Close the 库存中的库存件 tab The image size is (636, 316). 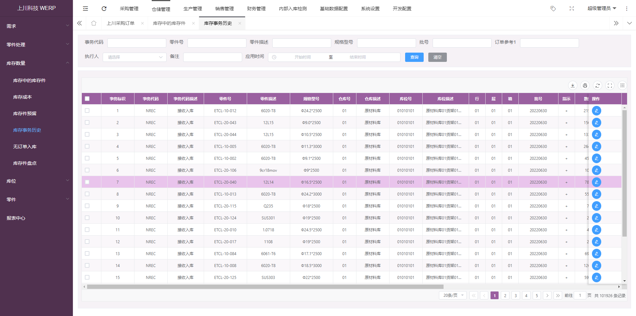(x=193, y=23)
